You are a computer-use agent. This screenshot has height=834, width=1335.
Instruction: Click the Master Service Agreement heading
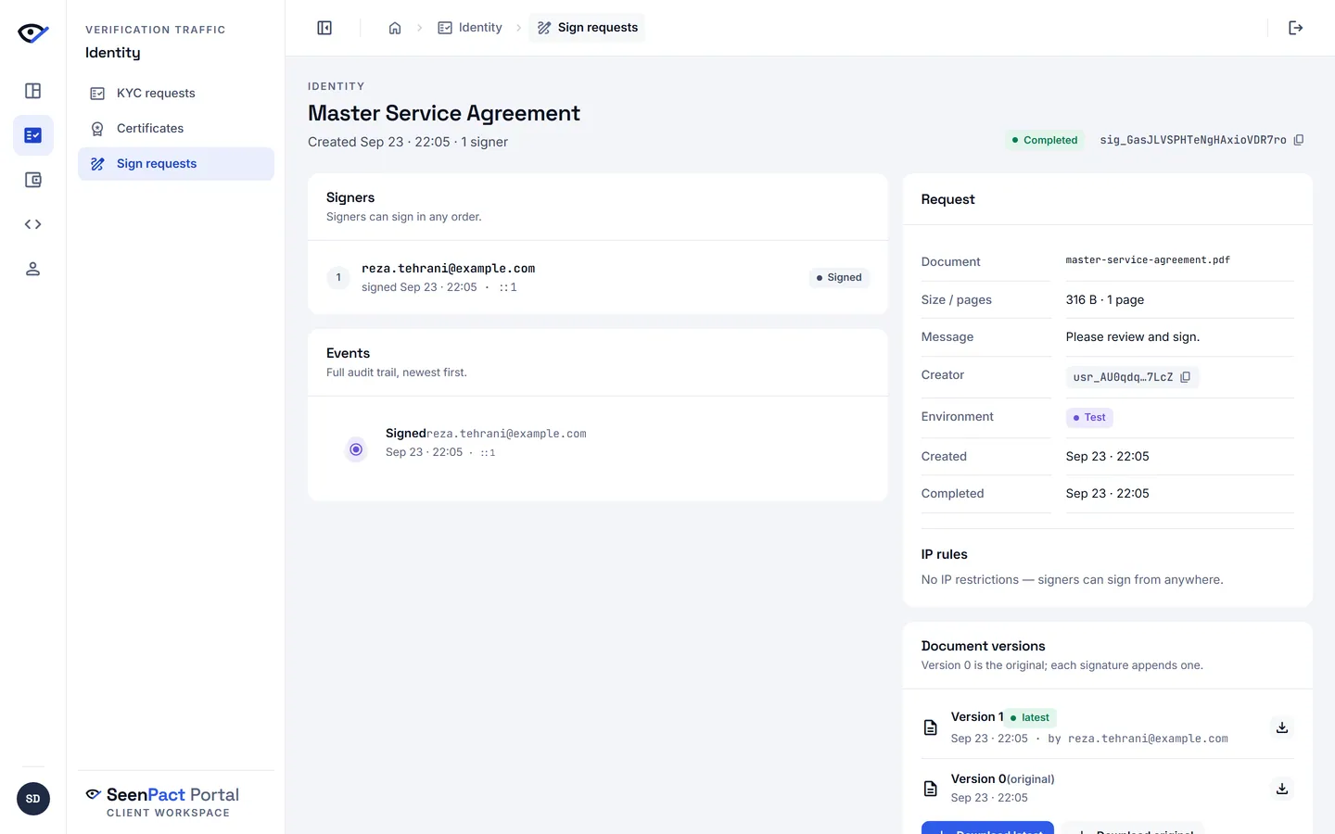[x=444, y=113]
